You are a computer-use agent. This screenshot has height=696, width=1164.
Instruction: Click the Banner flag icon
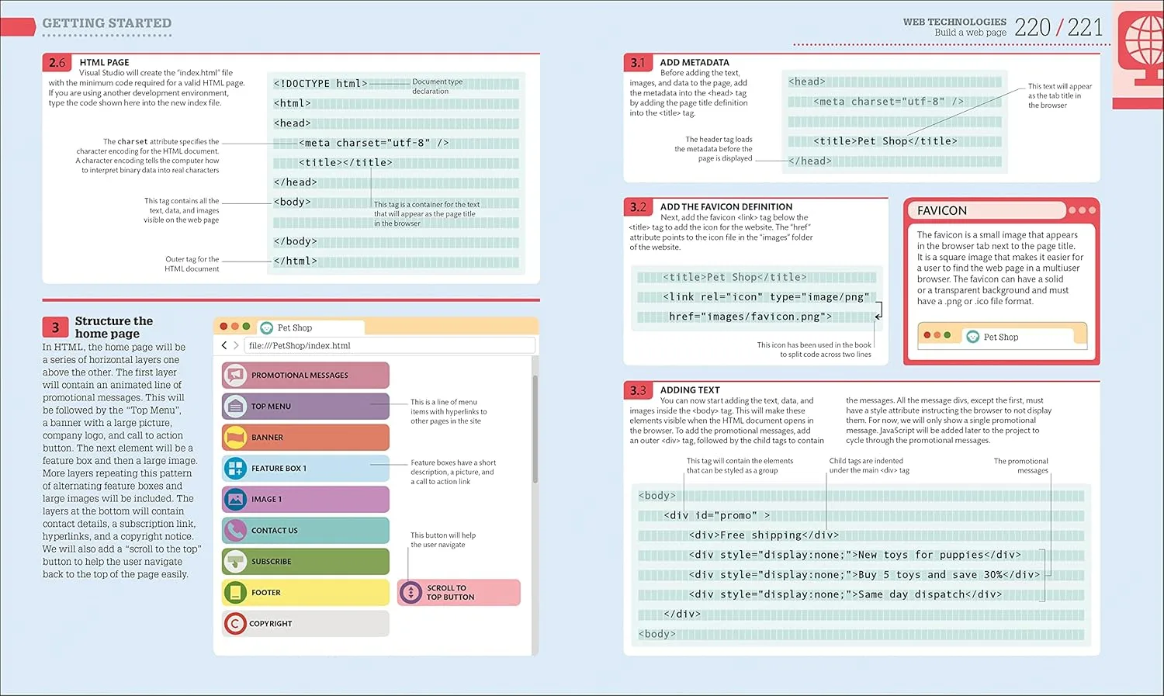click(235, 437)
